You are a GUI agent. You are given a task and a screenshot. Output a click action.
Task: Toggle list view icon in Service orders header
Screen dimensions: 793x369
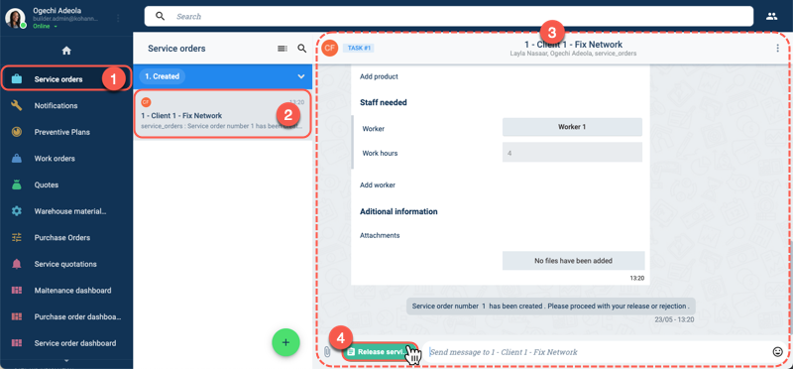point(283,49)
